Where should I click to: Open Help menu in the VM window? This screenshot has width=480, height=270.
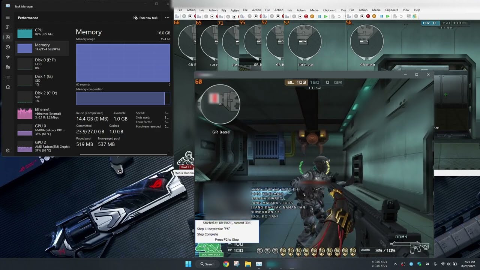pos(417,10)
